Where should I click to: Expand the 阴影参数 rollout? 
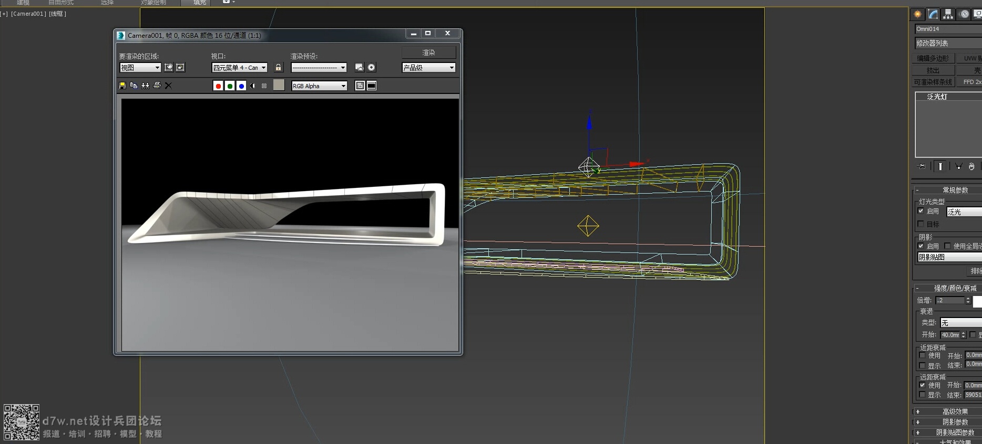[948, 422]
